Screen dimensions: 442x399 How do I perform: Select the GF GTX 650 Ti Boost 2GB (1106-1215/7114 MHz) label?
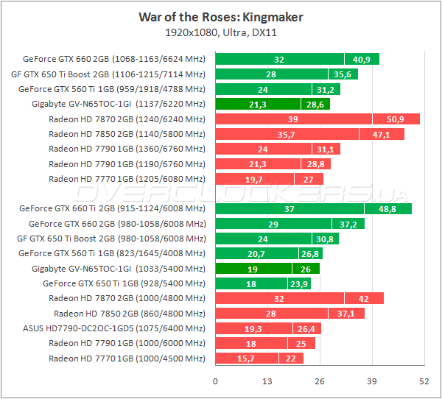coord(110,74)
